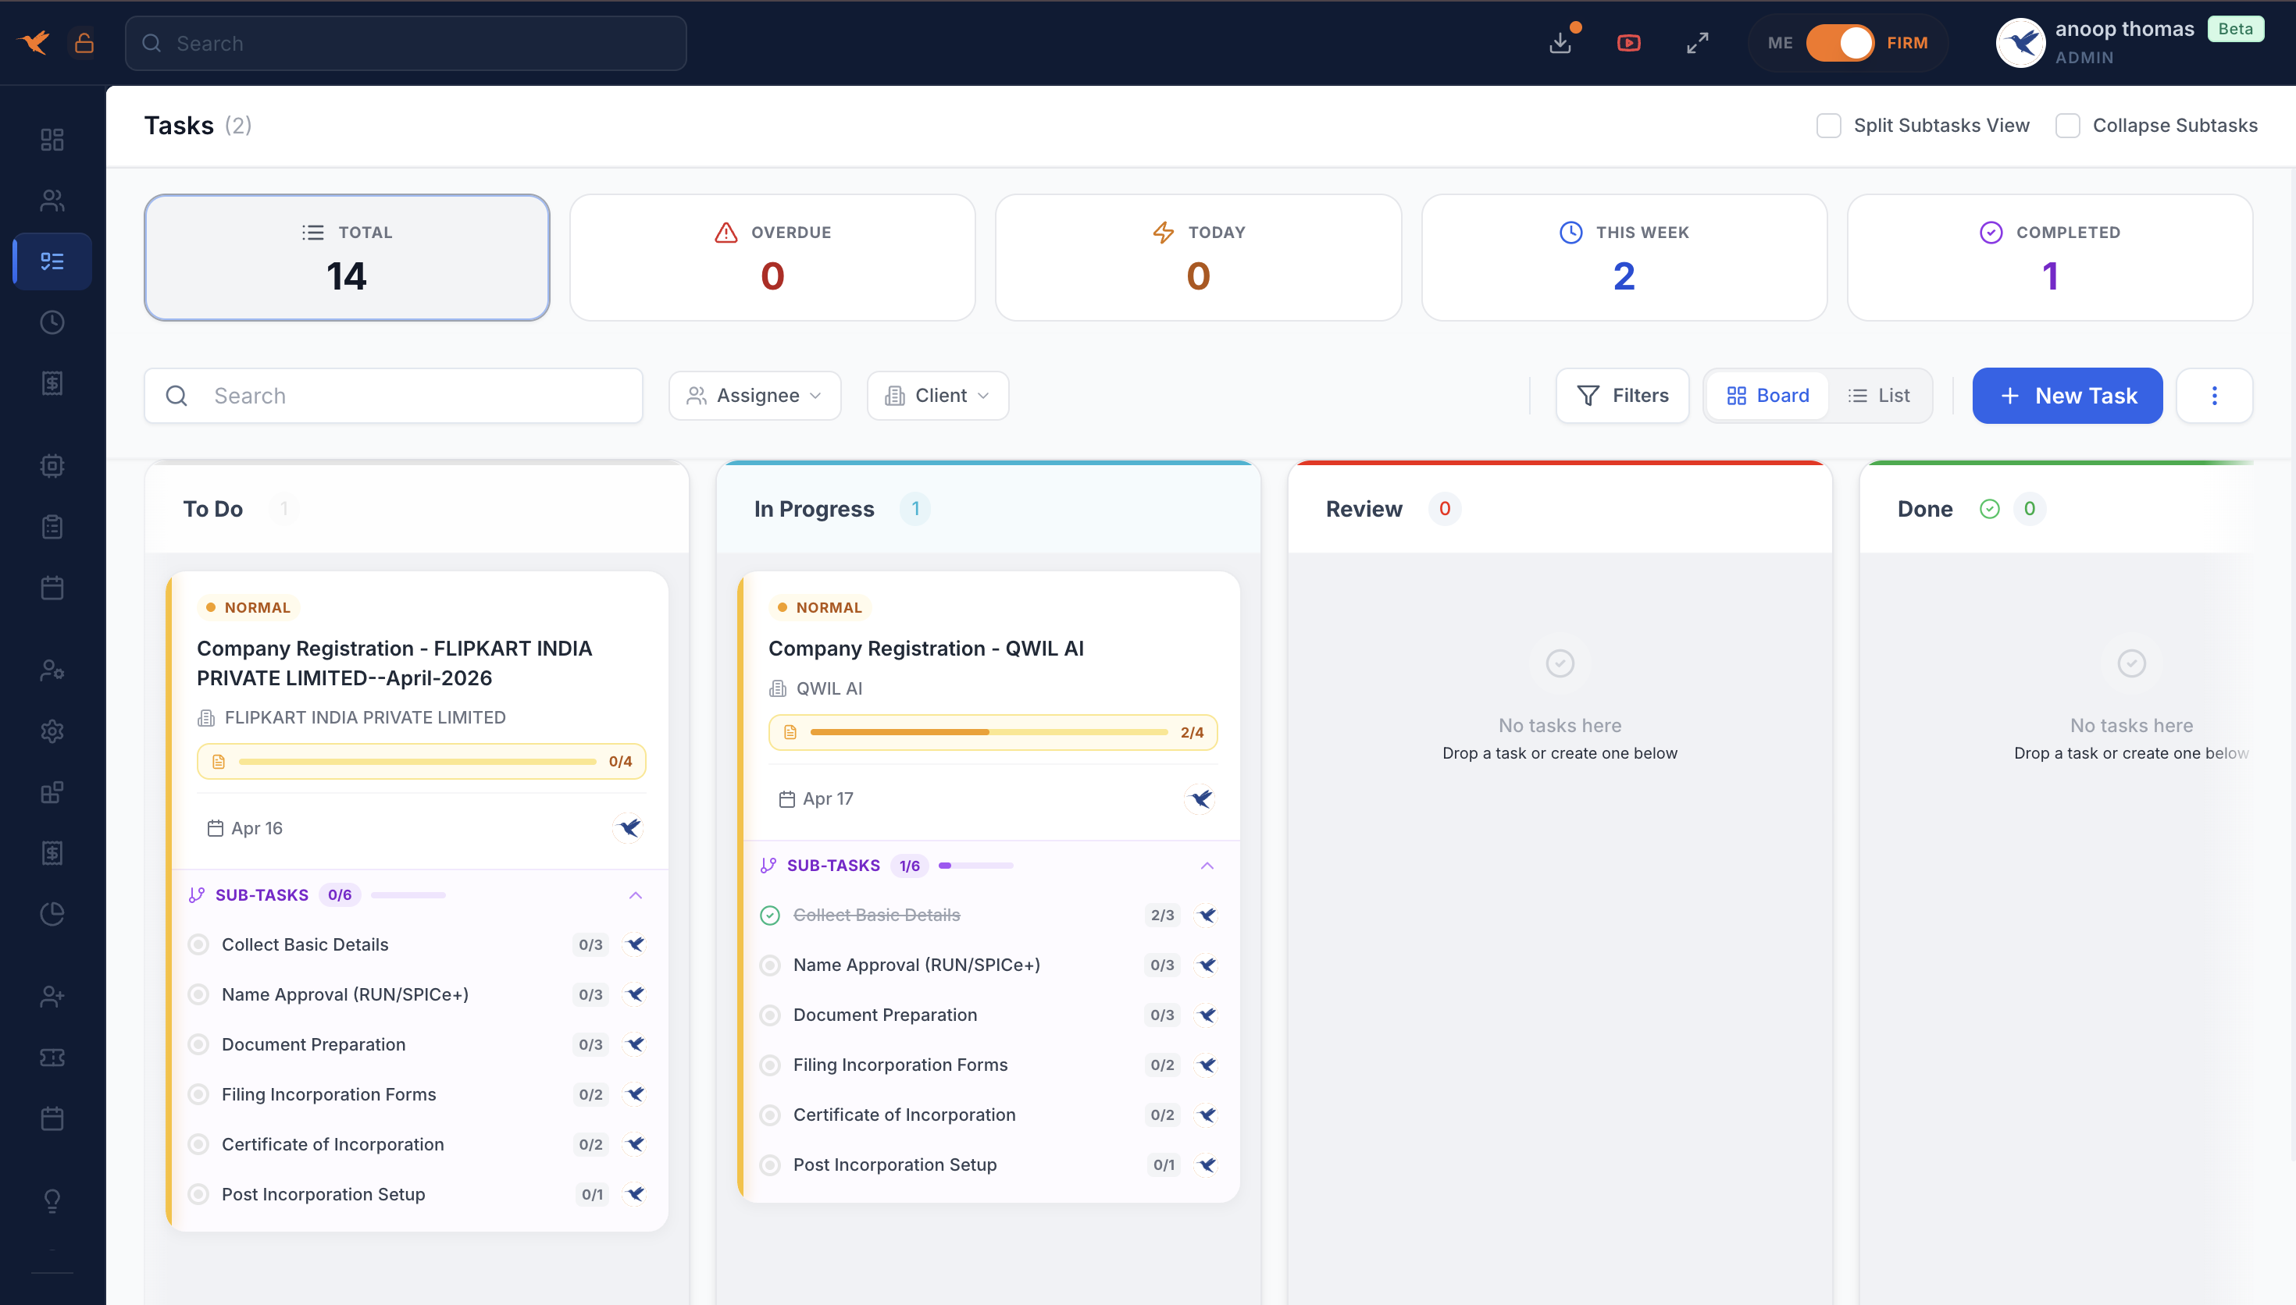Select the Board view tab
This screenshot has height=1305, width=2296.
(1767, 395)
